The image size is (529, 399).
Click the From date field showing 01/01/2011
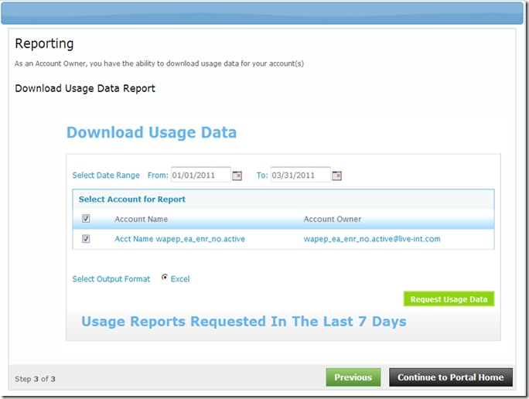coord(200,176)
